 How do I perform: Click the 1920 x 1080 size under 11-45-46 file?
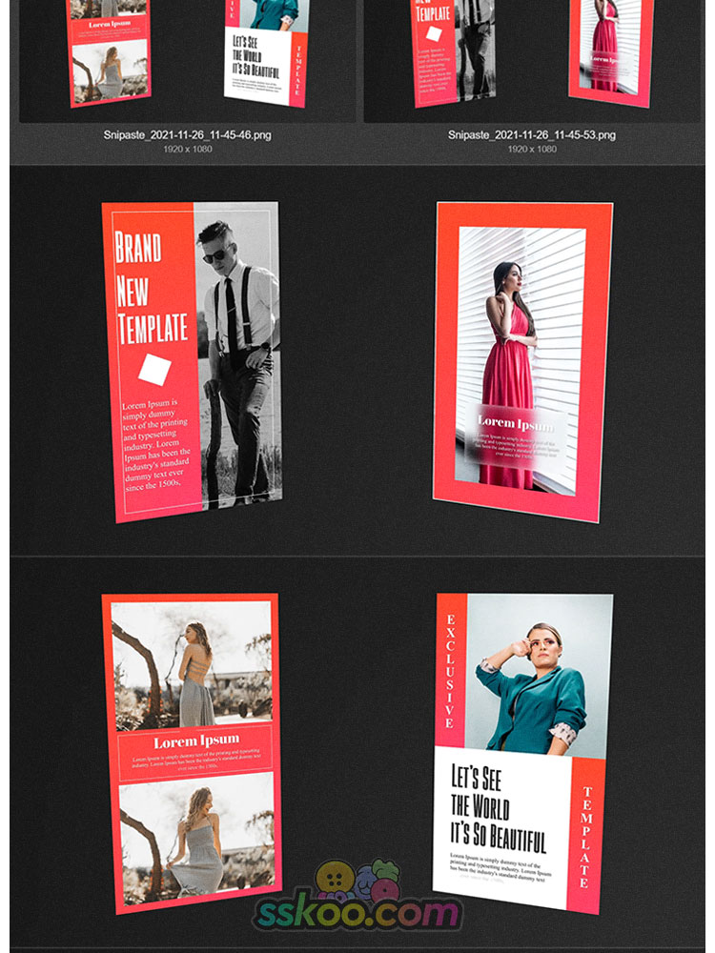(x=187, y=149)
